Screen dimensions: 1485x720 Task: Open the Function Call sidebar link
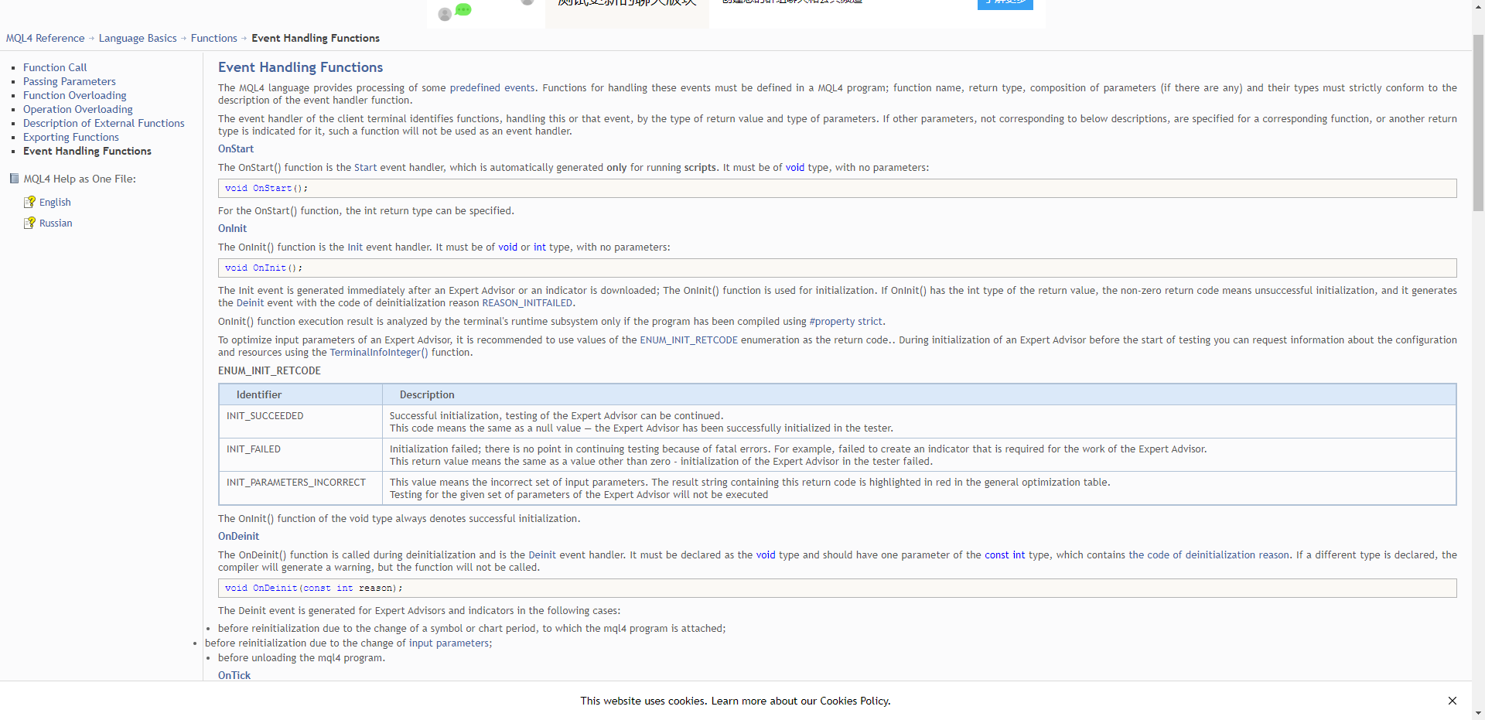click(55, 67)
